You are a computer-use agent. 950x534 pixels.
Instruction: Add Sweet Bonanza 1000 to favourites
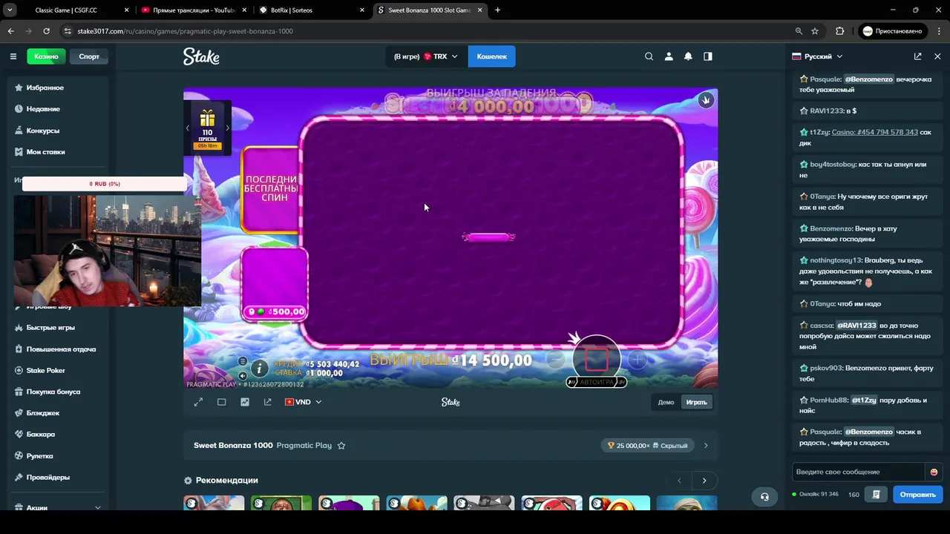click(341, 446)
